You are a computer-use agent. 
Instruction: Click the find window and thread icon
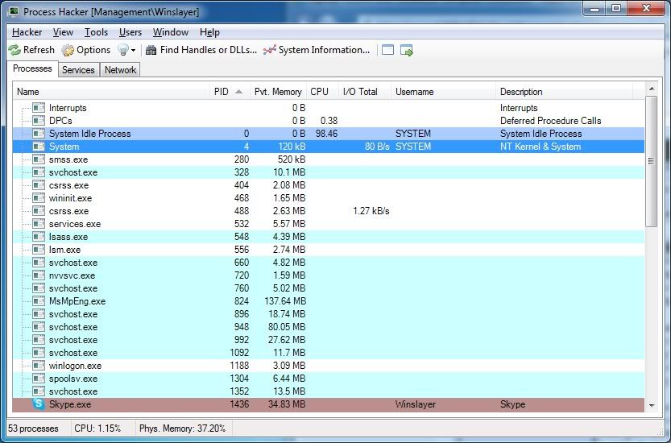point(407,50)
